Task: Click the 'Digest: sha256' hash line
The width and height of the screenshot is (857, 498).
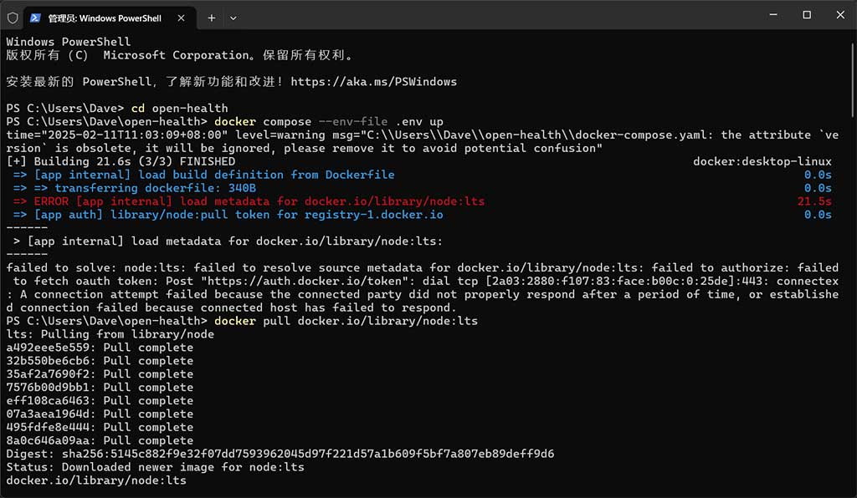Action: 280,454
